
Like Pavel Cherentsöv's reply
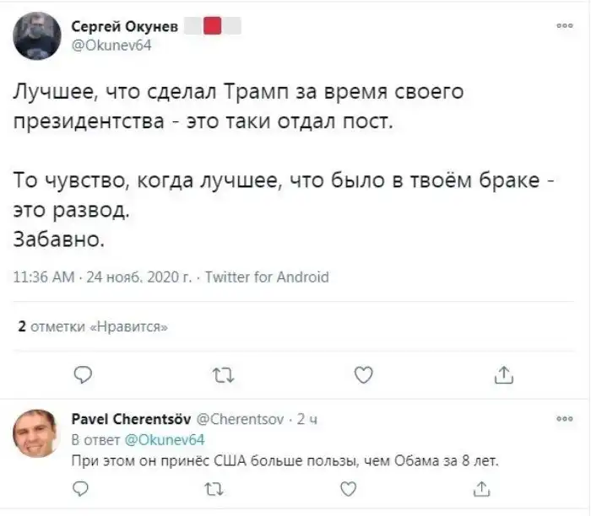point(347,488)
